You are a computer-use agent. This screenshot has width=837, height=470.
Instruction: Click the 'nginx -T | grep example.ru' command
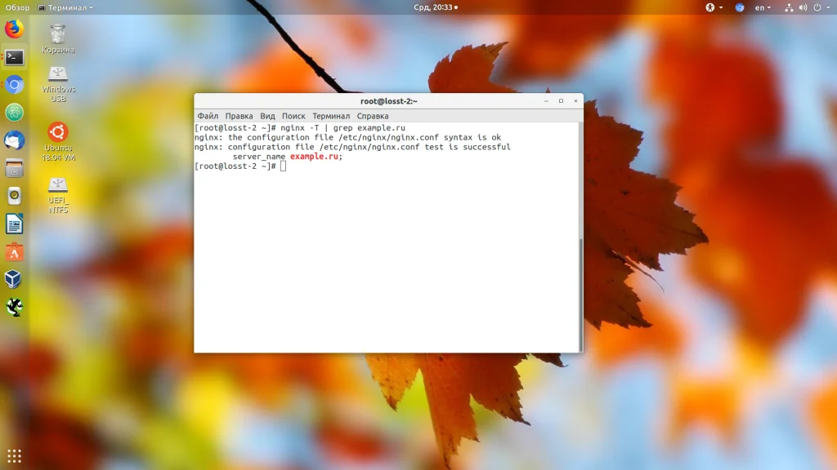pyautogui.click(x=342, y=128)
